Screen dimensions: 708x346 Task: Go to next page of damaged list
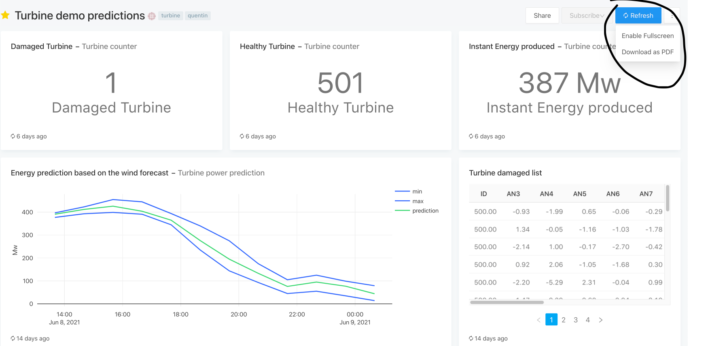pyautogui.click(x=601, y=320)
